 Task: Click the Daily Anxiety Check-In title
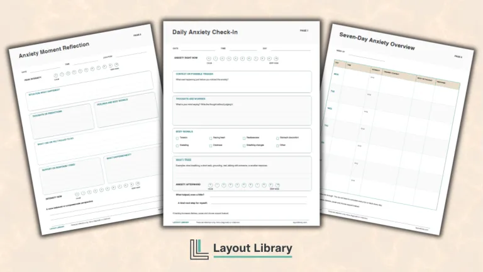pyautogui.click(x=205, y=32)
